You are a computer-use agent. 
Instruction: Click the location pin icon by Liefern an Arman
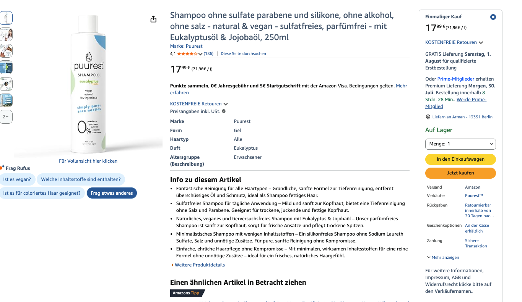(428, 117)
